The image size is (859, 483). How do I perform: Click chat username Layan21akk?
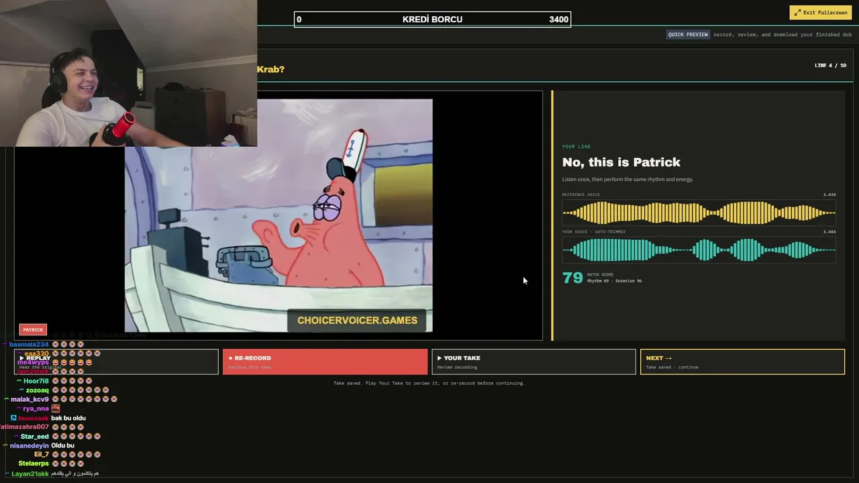(30, 474)
